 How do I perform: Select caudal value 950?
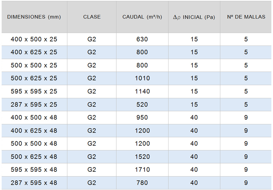click(x=142, y=117)
